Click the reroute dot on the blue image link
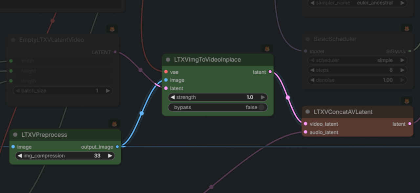The width and height of the screenshot is (420, 193). (x=141, y=113)
